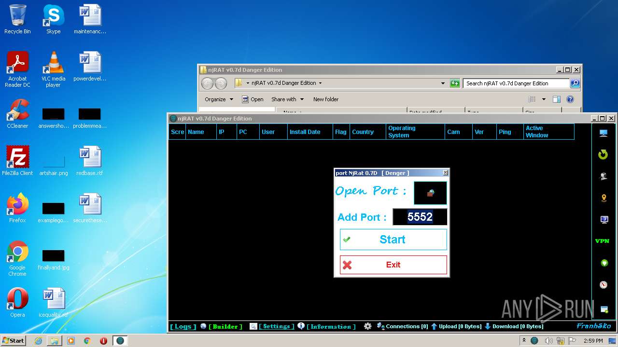Image resolution: width=618 pixels, height=347 pixels.
Task: Click the Explorer forward button
Action: point(221,83)
